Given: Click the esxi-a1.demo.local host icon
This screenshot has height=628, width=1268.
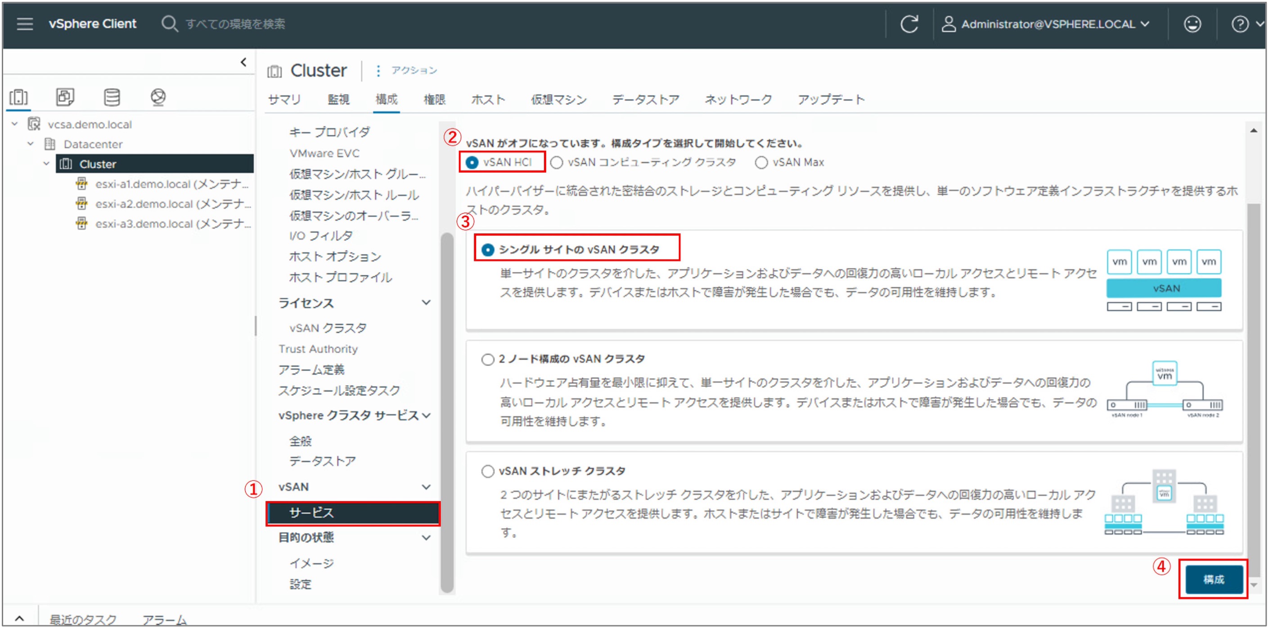Looking at the screenshot, I should click(x=82, y=184).
